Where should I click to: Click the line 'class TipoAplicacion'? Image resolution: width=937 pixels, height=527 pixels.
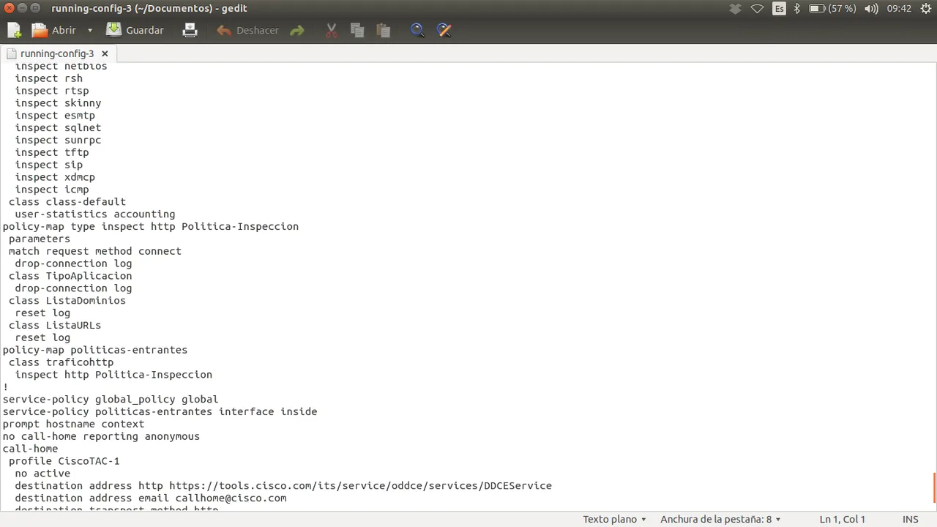pos(70,276)
